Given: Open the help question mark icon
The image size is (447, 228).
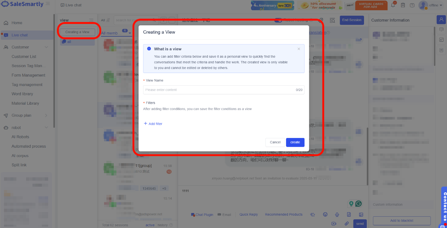Looking at the screenshot, I should [x=412, y=5].
